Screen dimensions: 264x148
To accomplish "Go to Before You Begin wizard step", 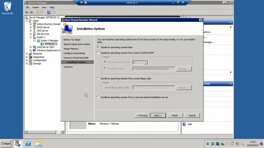I will coord(72,39).
